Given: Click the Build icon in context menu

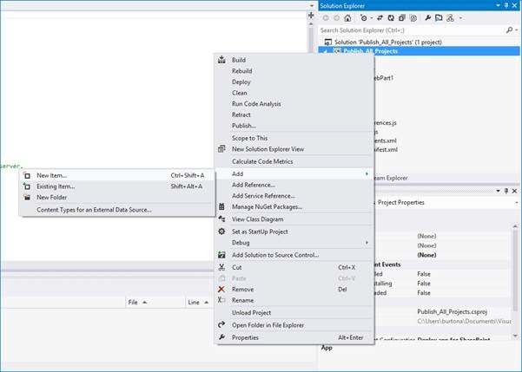Looking at the screenshot, I should click(x=221, y=60).
